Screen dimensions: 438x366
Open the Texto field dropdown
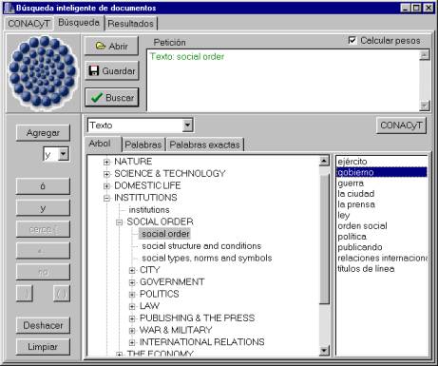(x=187, y=125)
